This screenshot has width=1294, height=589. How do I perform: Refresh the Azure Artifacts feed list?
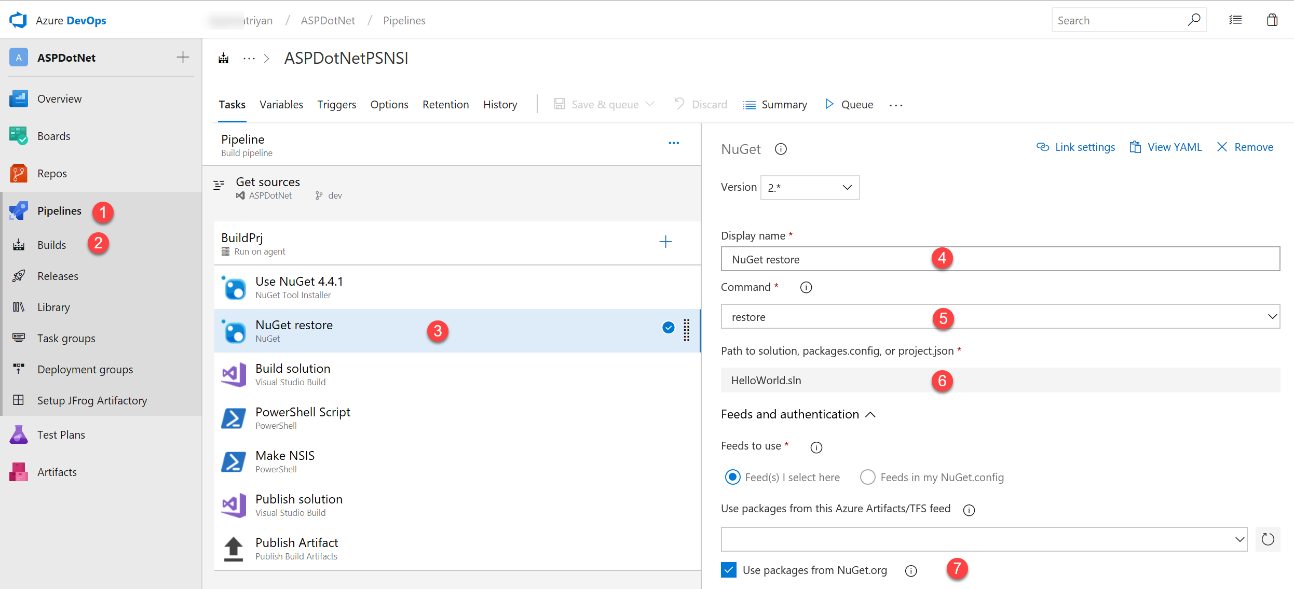pyautogui.click(x=1268, y=539)
